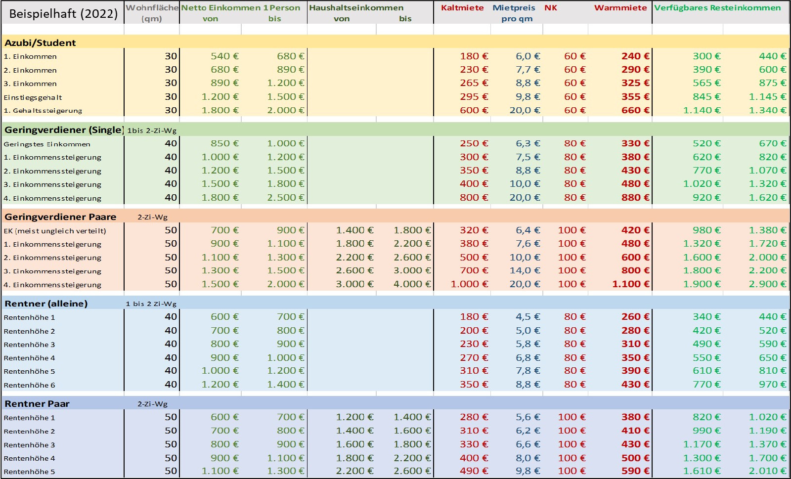The width and height of the screenshot is (791, 479).
Task: Select 'Verfügbares Resteinkommen' header
Action: [717, 8]
